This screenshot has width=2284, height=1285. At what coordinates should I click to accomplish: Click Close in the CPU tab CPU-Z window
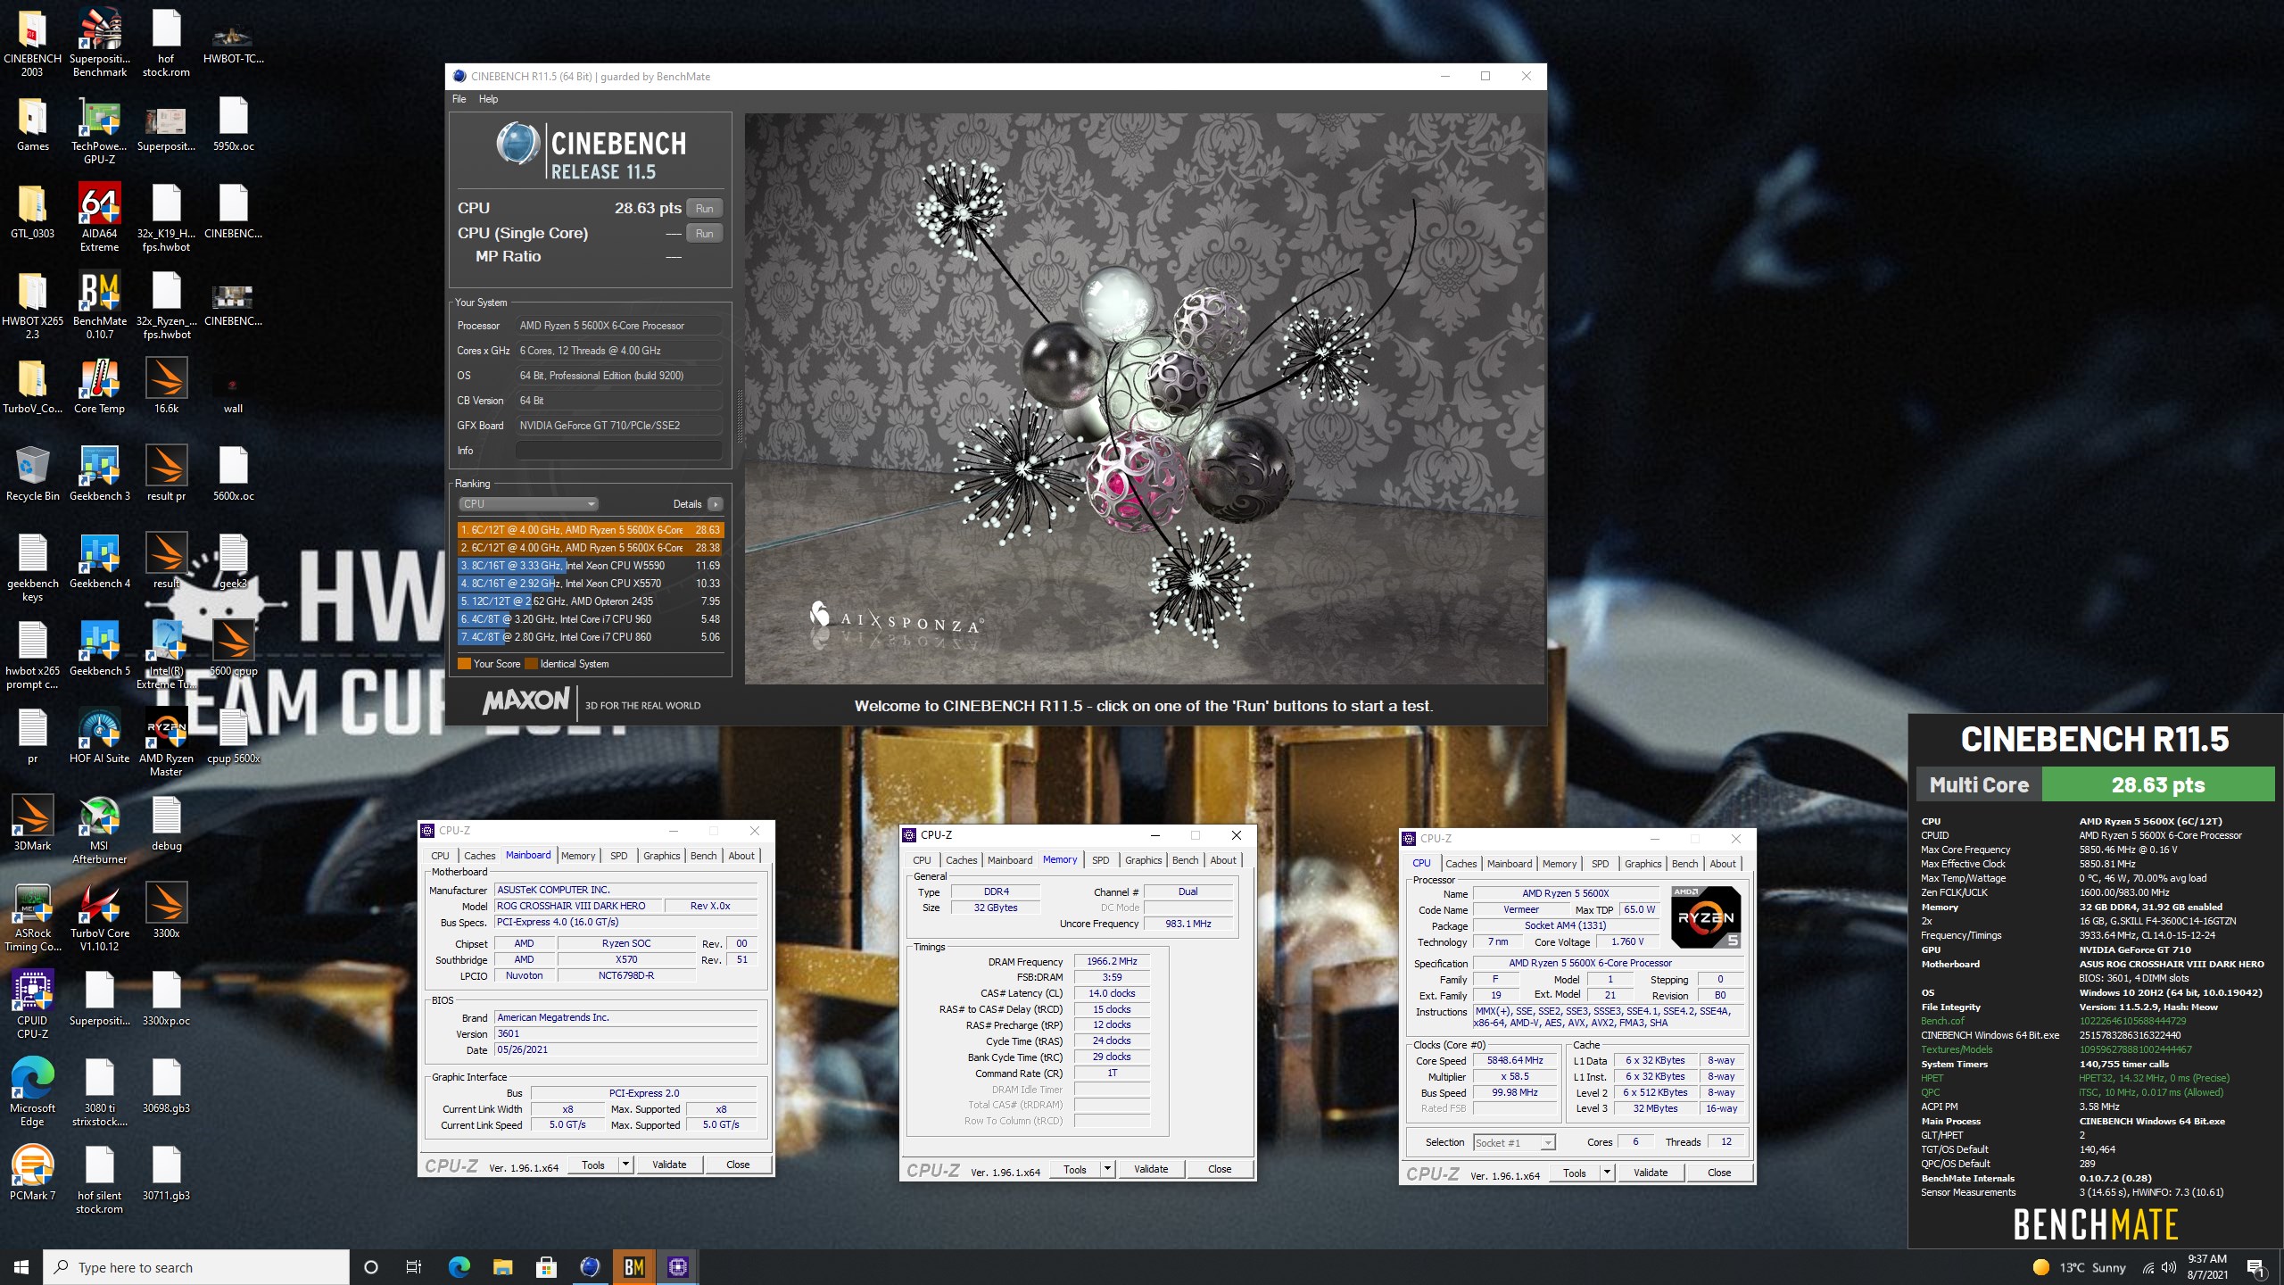pyautogui.click(x=1719, y=1173)
